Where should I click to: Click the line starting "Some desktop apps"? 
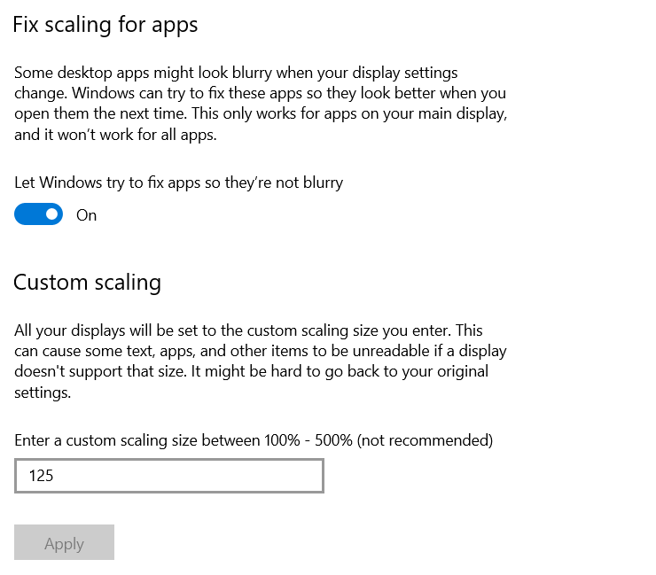click(236, 73)
